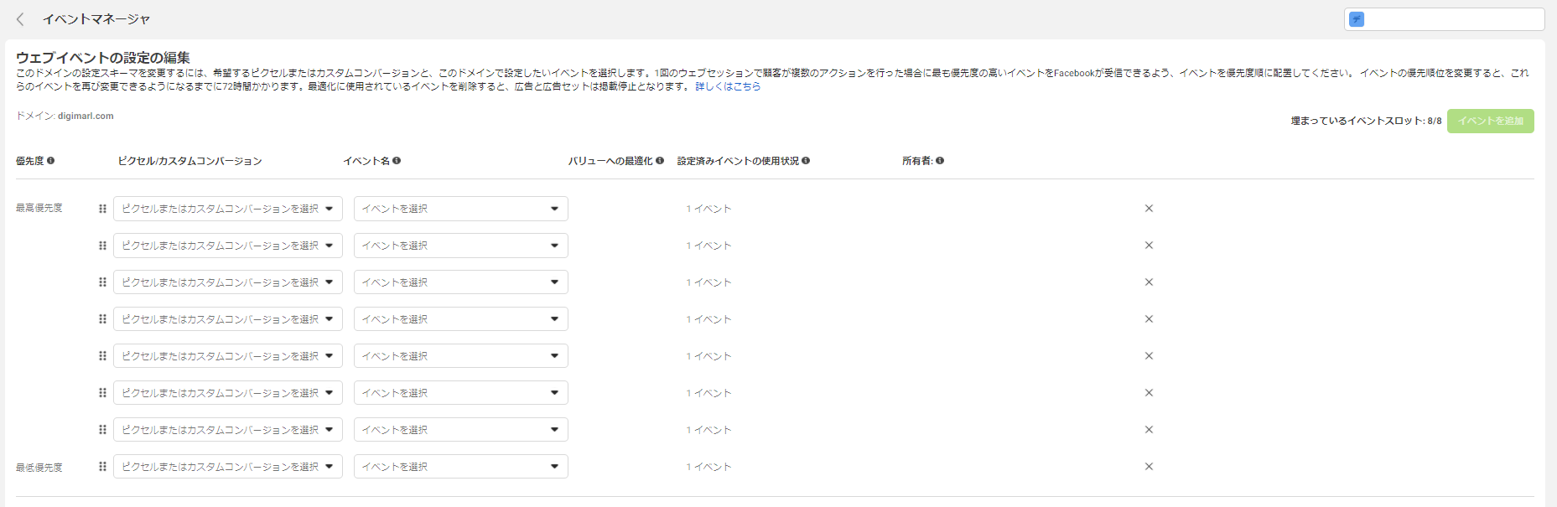The image size is (1557, 507).
Task: Remove the event in the 最高優先度 row
Action: coord(1149,209)
